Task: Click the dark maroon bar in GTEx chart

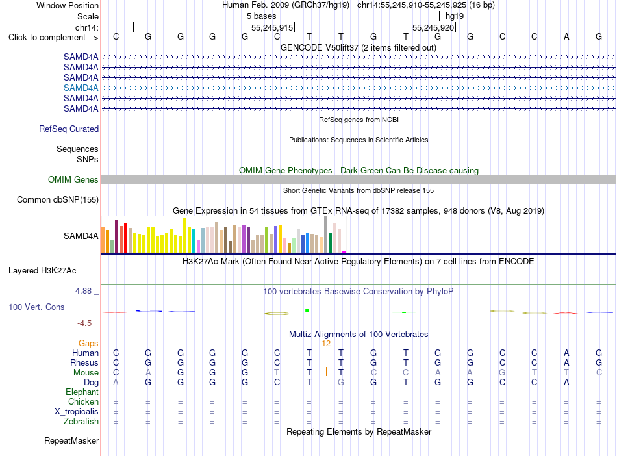Action: click(x=116, y=236)
